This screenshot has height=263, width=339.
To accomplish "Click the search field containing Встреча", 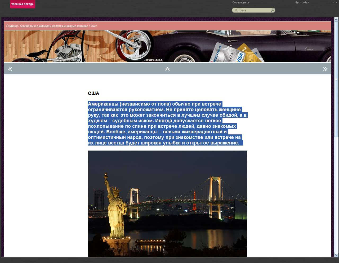I will 252,10.
